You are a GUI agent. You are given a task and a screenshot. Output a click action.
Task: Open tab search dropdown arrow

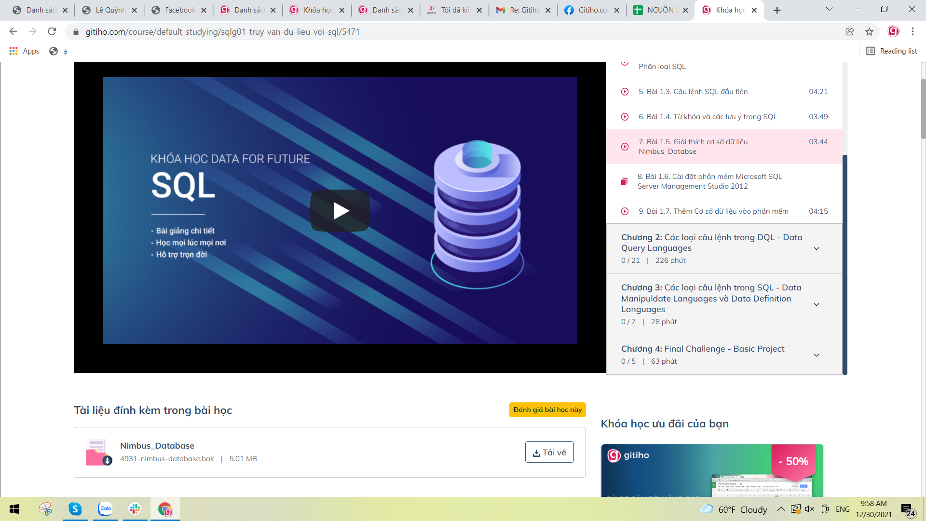click(829, 9)
